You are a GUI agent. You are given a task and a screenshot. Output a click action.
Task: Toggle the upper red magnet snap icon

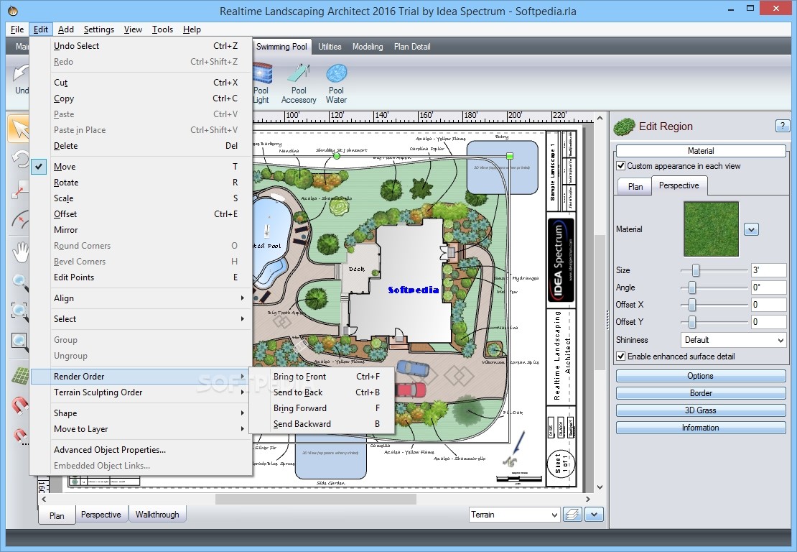tap(19, 405)
